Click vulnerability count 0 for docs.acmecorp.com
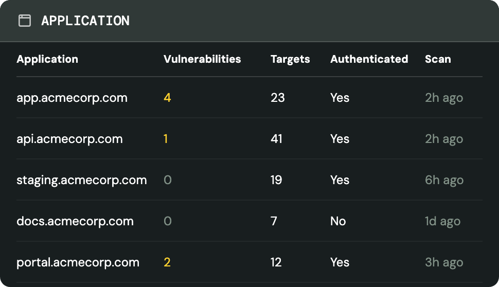The width and height of the screenshot is (499, 287). pyautogui.click(x=168, y=221)
